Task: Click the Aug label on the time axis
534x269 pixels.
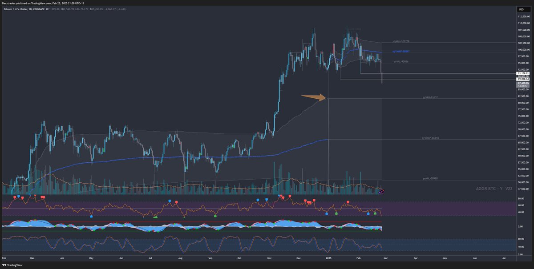Action: [181, 257]
